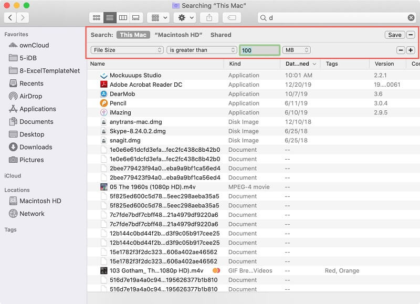The width and height of the screenshot is (420, 304).
Task: Open the group-by arrangement dropdown
Action: pos(160,18)
